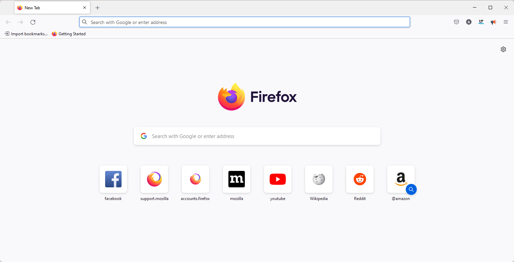514x262 pixels.
Task: Close the Firefox window
Action: click(x=506, y=8)
